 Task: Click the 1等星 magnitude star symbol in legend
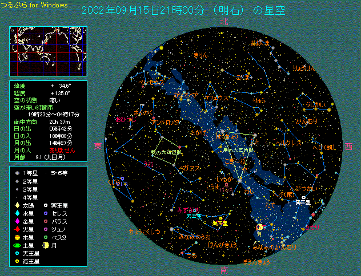(x=18, y=173)
